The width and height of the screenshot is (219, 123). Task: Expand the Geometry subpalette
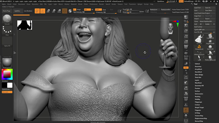(x=198, y=66)
